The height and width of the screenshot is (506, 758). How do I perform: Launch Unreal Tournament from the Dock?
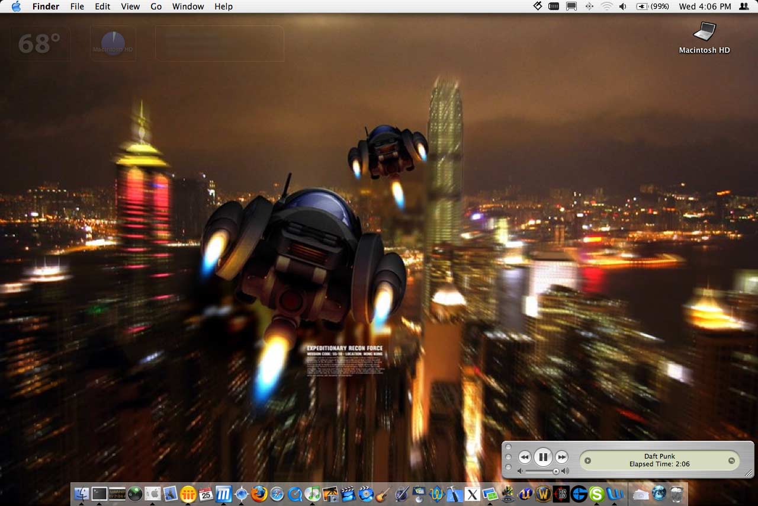(526, 494)
